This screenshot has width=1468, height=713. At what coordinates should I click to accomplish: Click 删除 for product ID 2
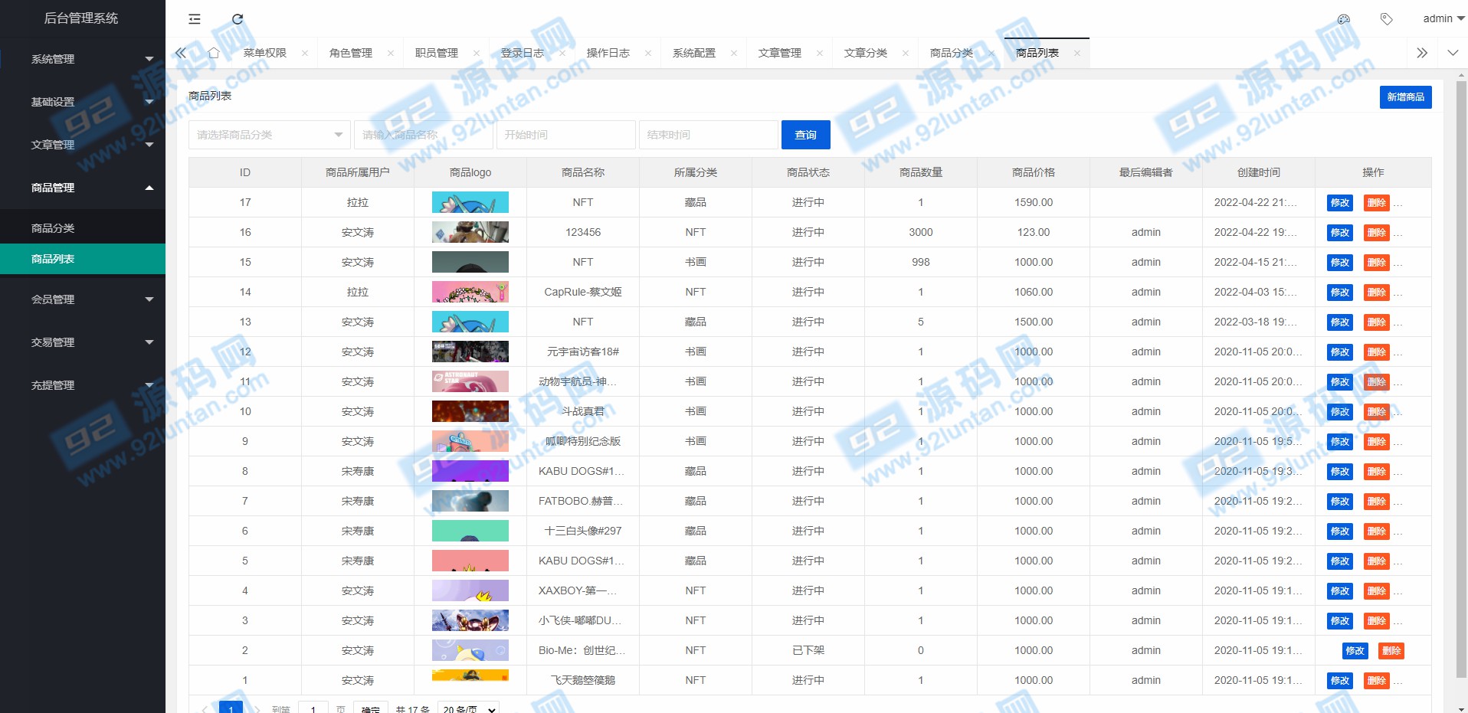1391,651
